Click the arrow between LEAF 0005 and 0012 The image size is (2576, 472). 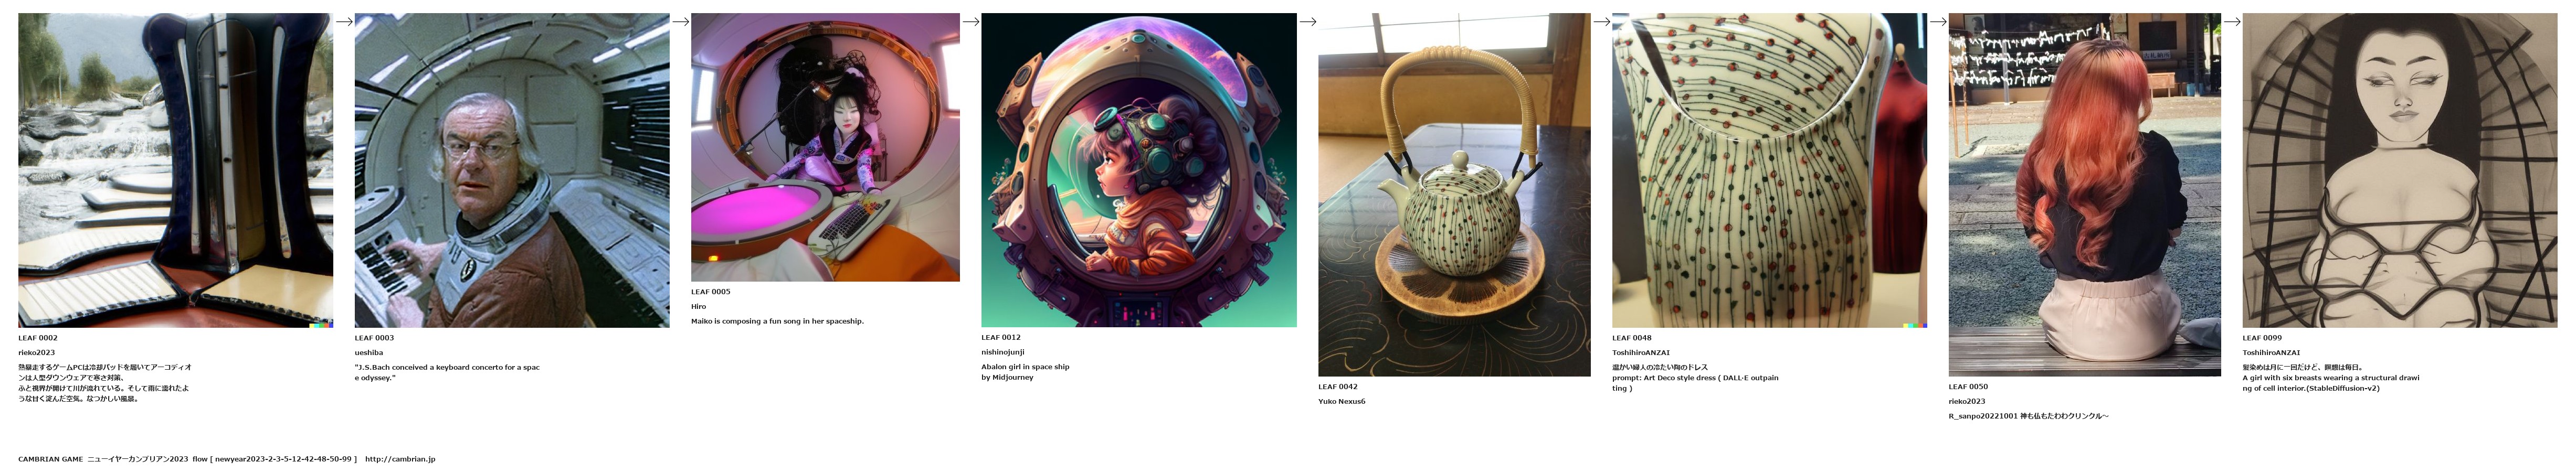970,21
